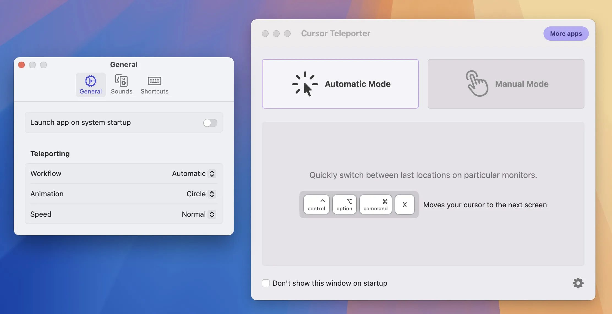Click the 'Quickly switch between last locations' description

click(423, 175)
